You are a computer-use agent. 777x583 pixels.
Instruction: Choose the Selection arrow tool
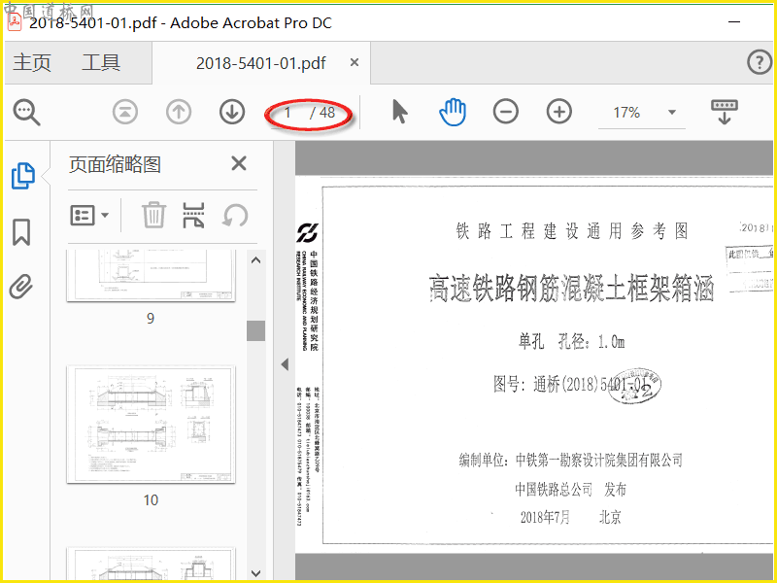(399, 112)
